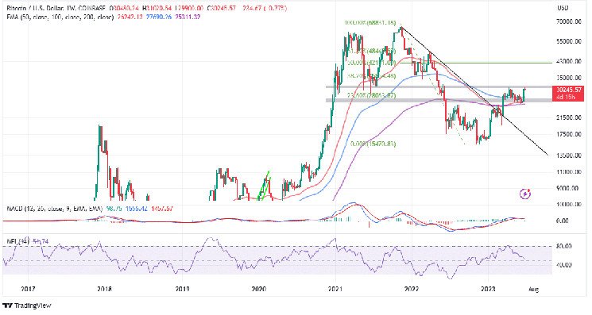Click the 2019 label on time axis
The image size is (592, 315).
coord(182,290)
